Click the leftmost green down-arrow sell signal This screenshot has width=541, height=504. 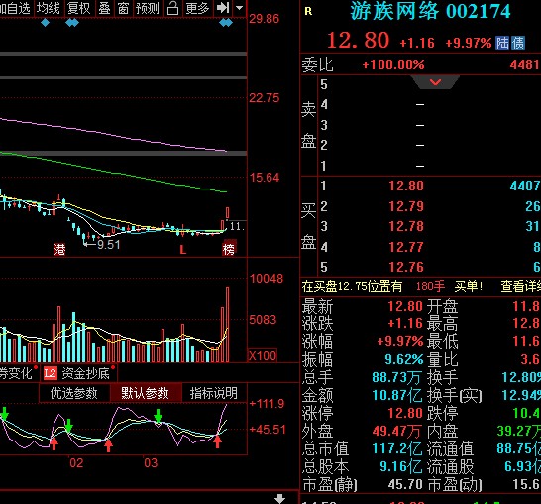click(4, 414)
